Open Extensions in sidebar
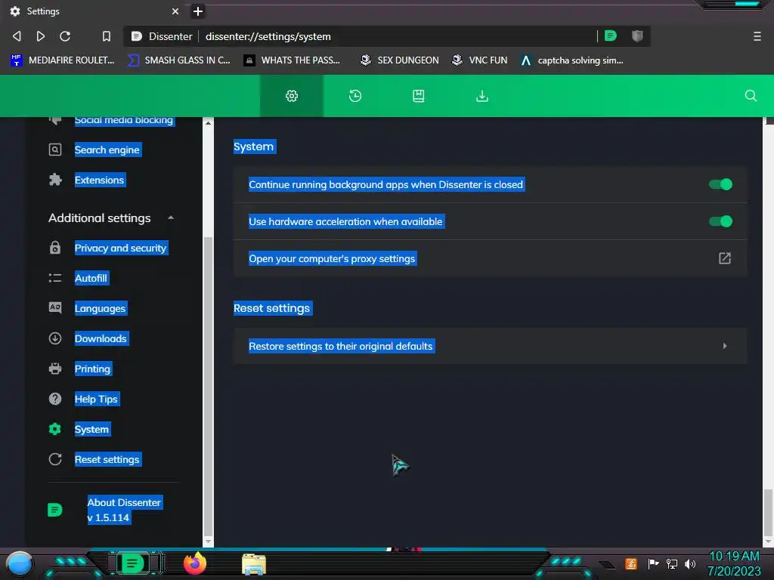 pos(99,180)
